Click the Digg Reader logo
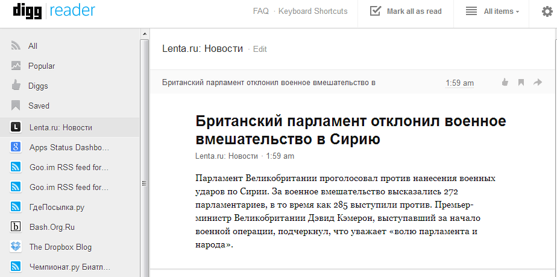 54,11
